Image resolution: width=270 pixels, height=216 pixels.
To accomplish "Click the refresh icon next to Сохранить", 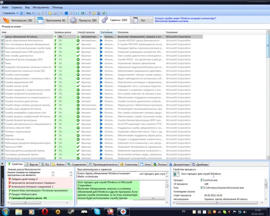I will 21,13.
